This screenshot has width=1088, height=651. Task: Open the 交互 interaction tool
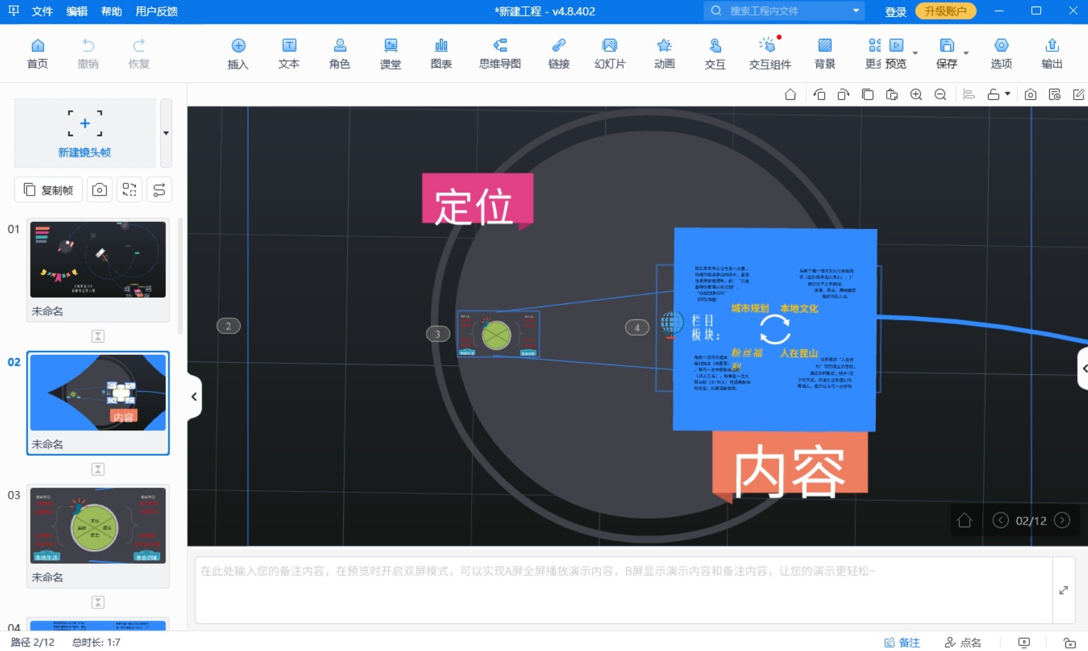pos(715,53)
